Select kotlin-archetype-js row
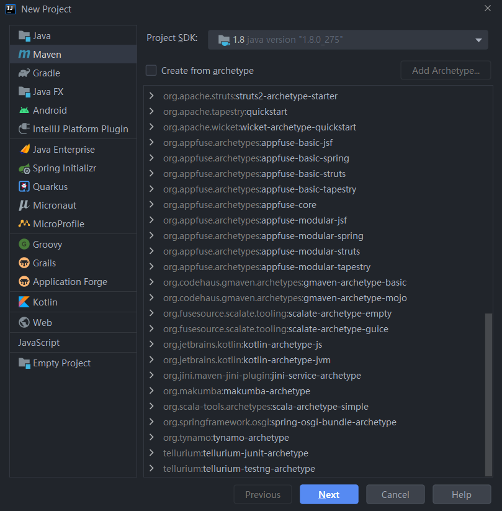 click(x=318, y=345)
